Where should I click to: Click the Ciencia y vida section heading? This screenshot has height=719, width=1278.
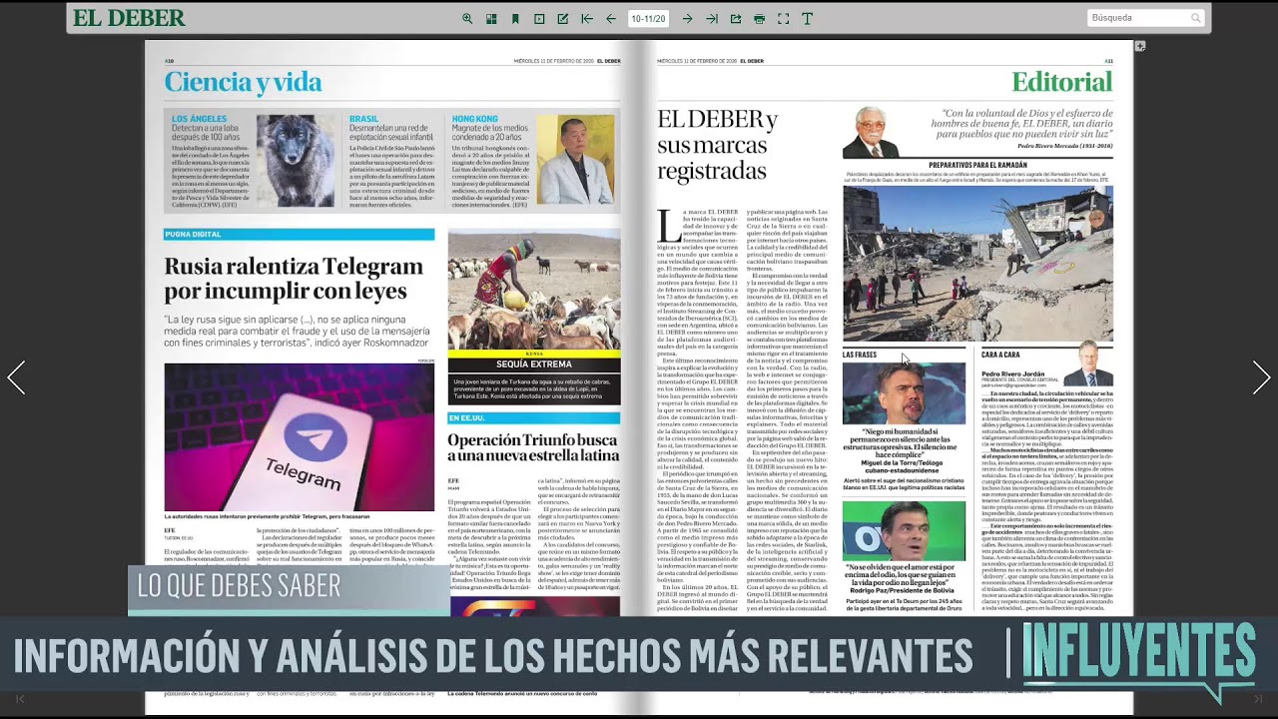click(x=243, y=83)
